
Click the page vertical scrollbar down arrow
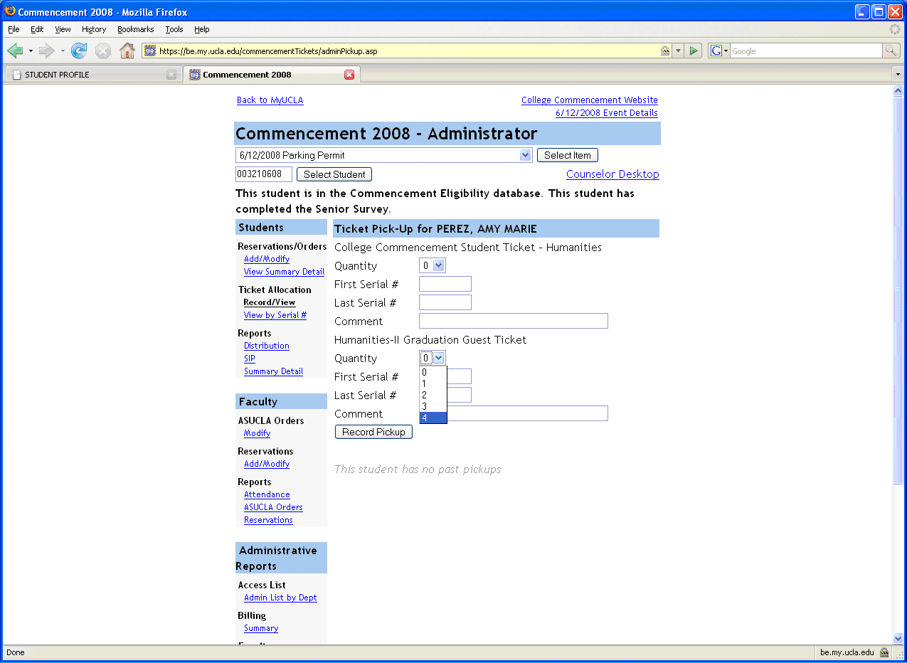pos(898,638)
